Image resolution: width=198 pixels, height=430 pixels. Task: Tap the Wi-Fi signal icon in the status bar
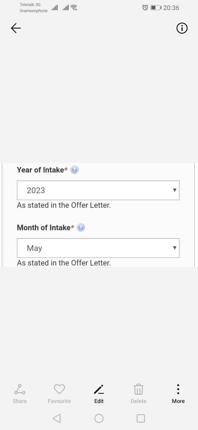pyautogui.click(x=74, y=8)
